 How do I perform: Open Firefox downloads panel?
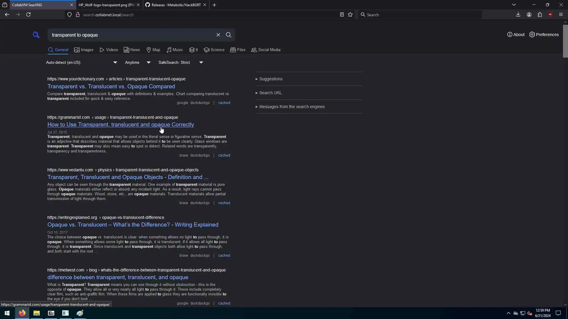pos(518,15)
